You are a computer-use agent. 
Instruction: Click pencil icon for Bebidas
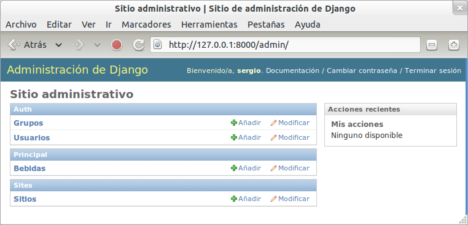click(x=274, y=168)
